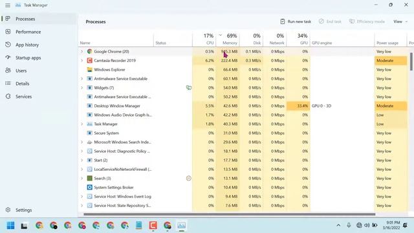Click the vertical scrollbar of the process list
414x233 pixels.
point(411,61)
